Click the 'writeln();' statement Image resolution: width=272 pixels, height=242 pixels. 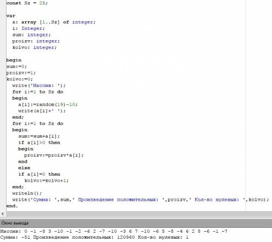point(27,194)
